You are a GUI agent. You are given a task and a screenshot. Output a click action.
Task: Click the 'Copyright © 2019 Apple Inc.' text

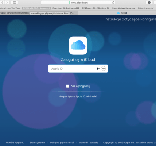(x=119, y=143)
